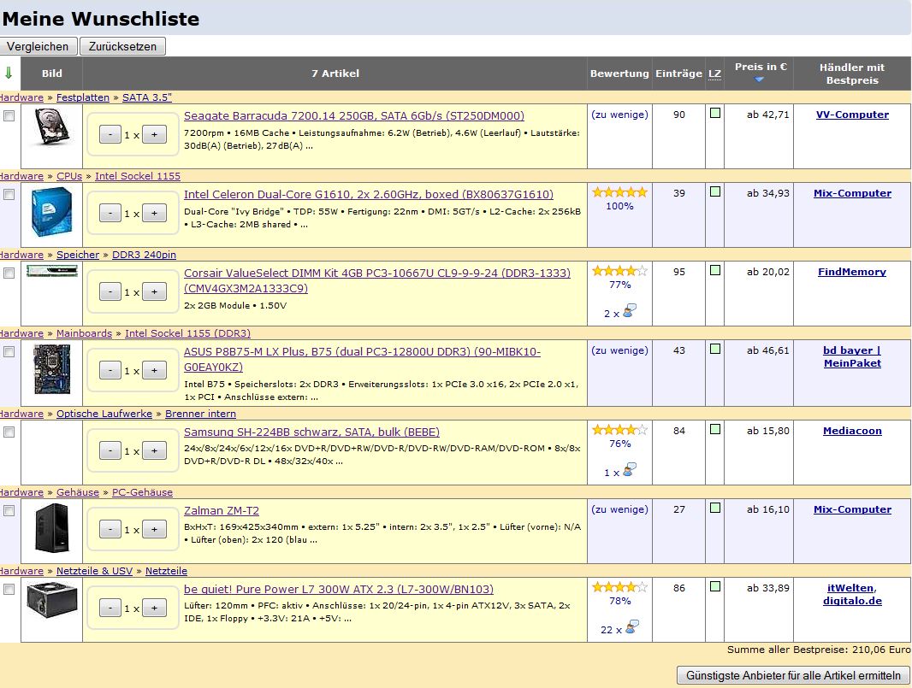Click the Seagate Barracuda hard drive thumbnail
912x688 pixels.
click(52, 126)
